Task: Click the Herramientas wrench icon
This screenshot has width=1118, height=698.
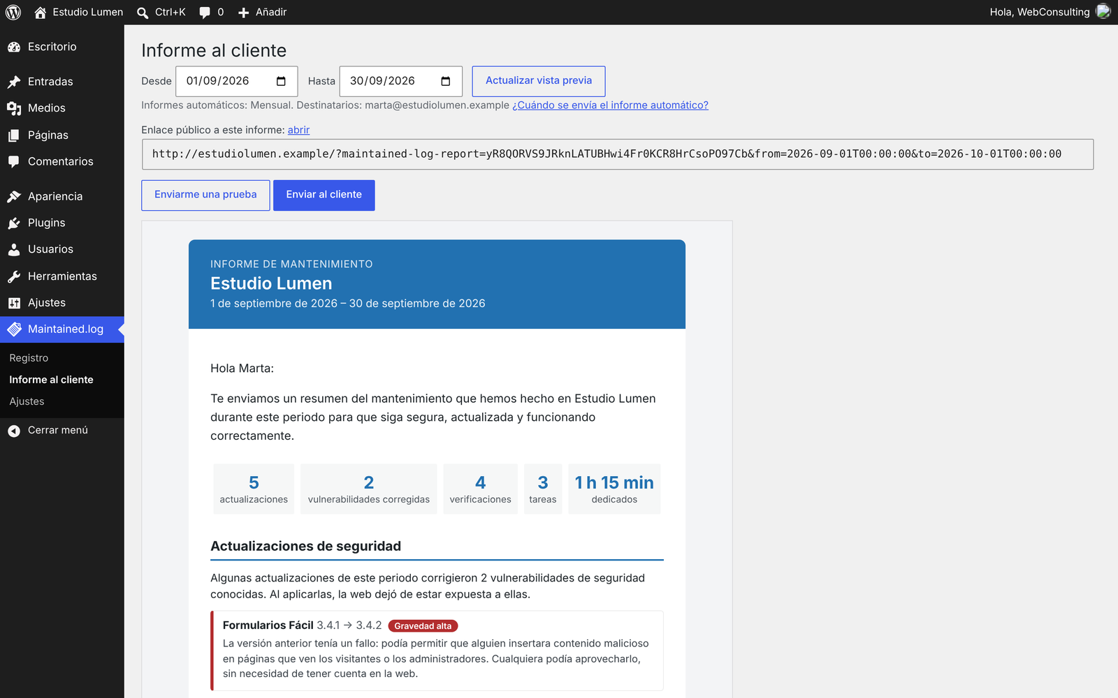Action: [x=14, y=276]
